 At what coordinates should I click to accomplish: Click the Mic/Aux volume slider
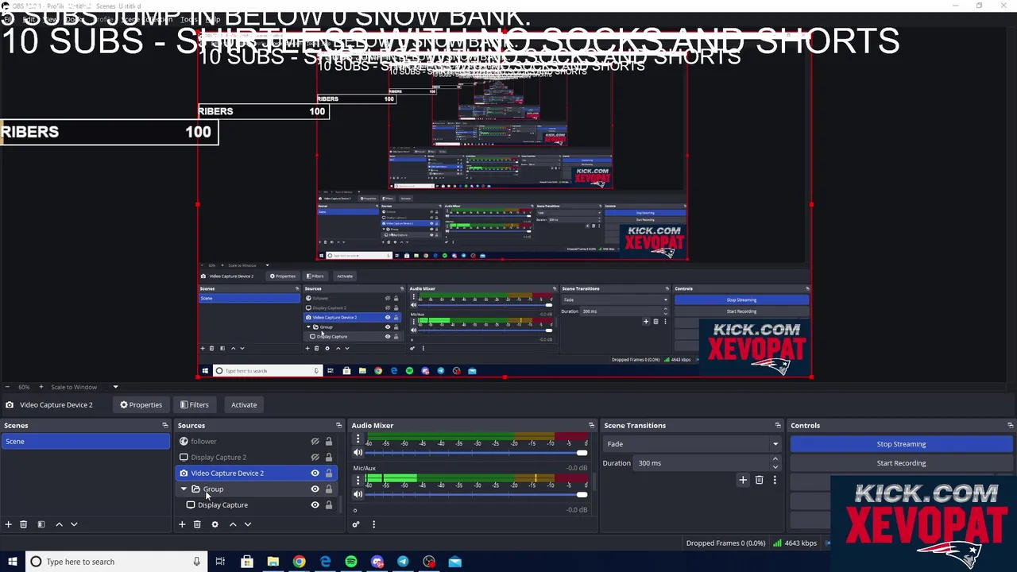tap(477, 494)
